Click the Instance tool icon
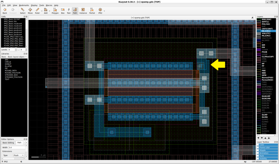Viewport: 279px width, 164px height. (x=83, y=11)
